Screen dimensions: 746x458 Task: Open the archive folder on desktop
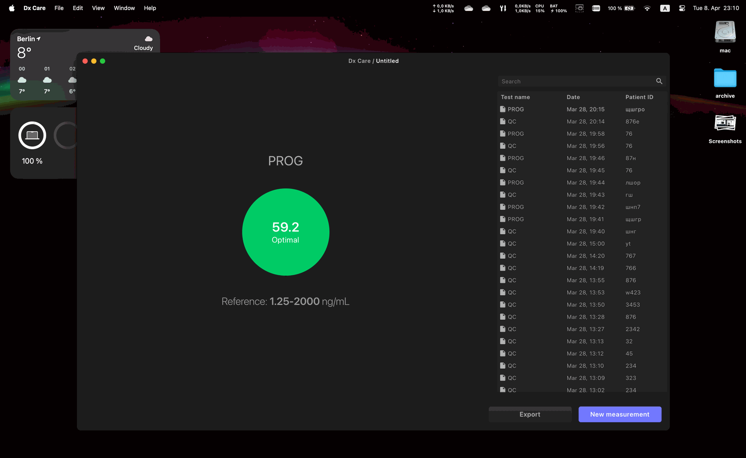(725, 78)
